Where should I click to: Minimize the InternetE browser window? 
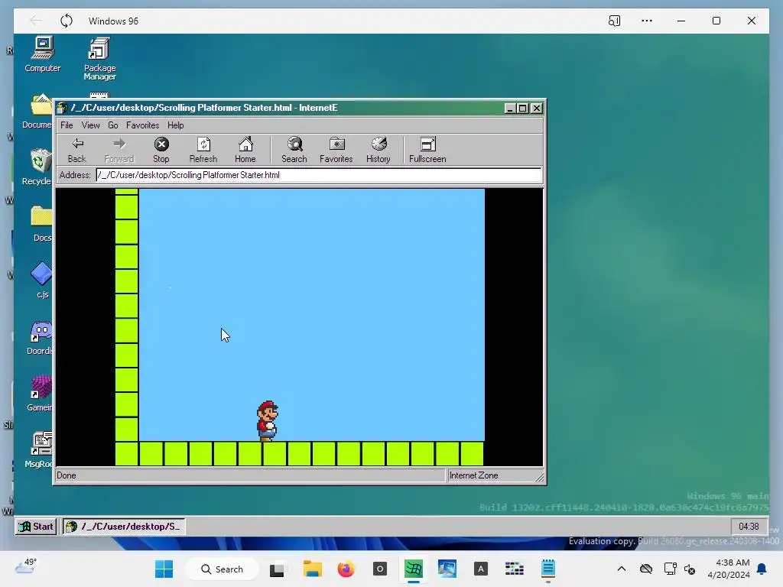click(x=510, y=109)
